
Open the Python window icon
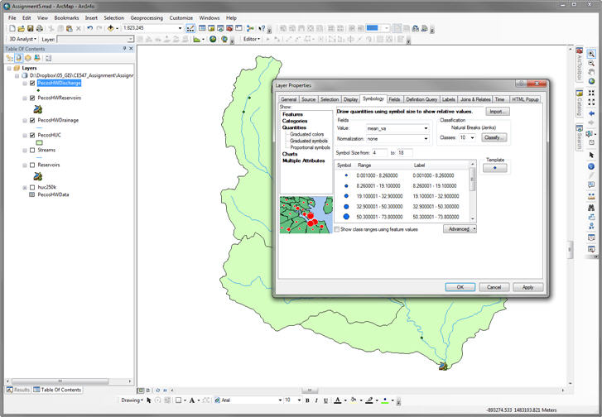pyautogui.click(x=238, y=28)
